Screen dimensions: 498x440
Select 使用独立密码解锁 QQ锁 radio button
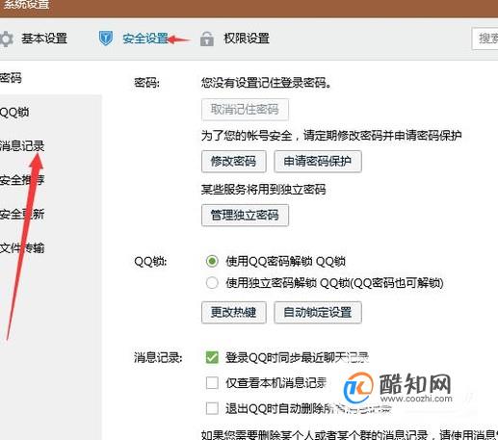[x=212, y=283]
